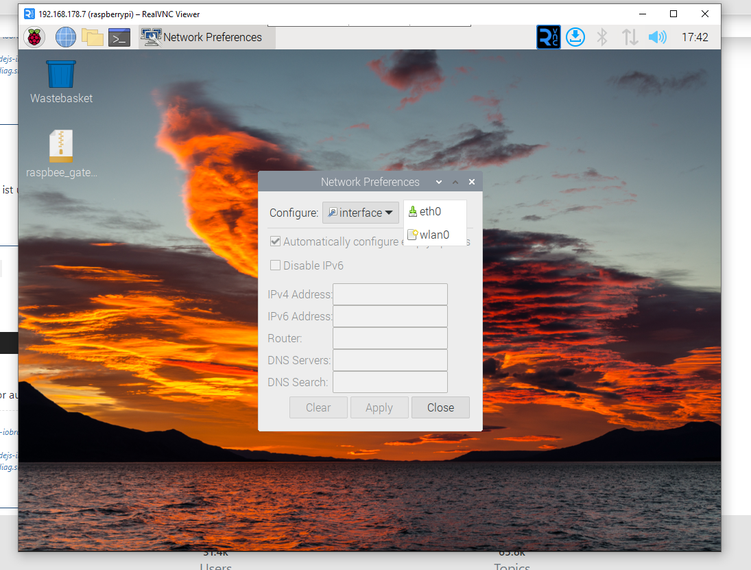Click the dialog's titlebar up-arrow maximize button
Image resolution: width=751 pixels, height=570 pixels.
point(455,182)
